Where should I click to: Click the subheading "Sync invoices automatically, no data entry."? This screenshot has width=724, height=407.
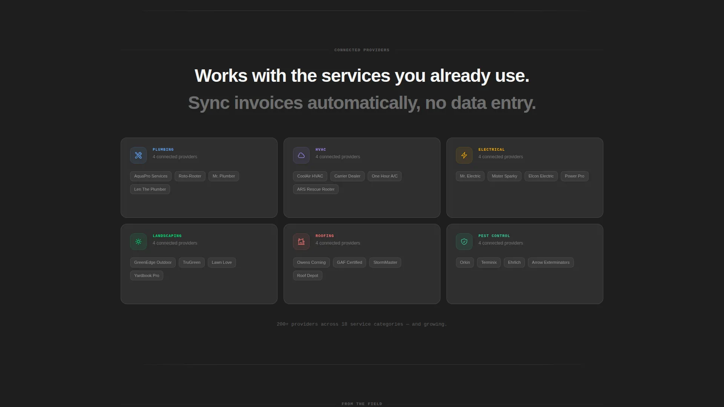(362, 103)
